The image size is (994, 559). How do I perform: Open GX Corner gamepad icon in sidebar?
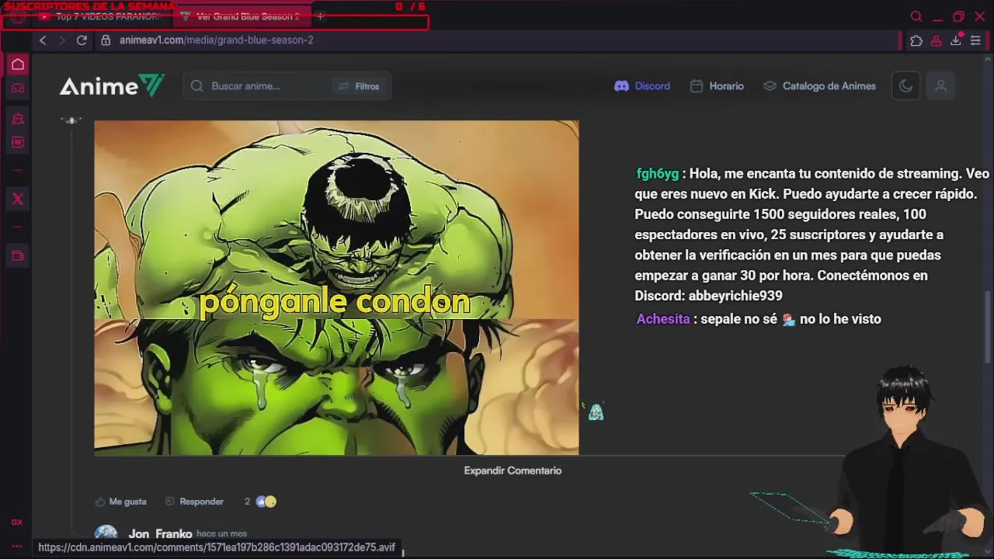tap(18, 89)
